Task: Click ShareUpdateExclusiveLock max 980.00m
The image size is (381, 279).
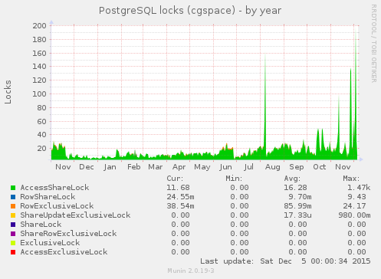Action: 354,215
